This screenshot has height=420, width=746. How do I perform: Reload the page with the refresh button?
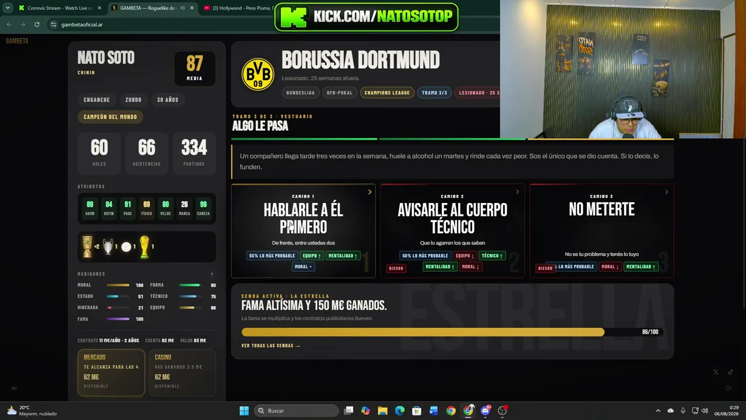pos(37,24)
